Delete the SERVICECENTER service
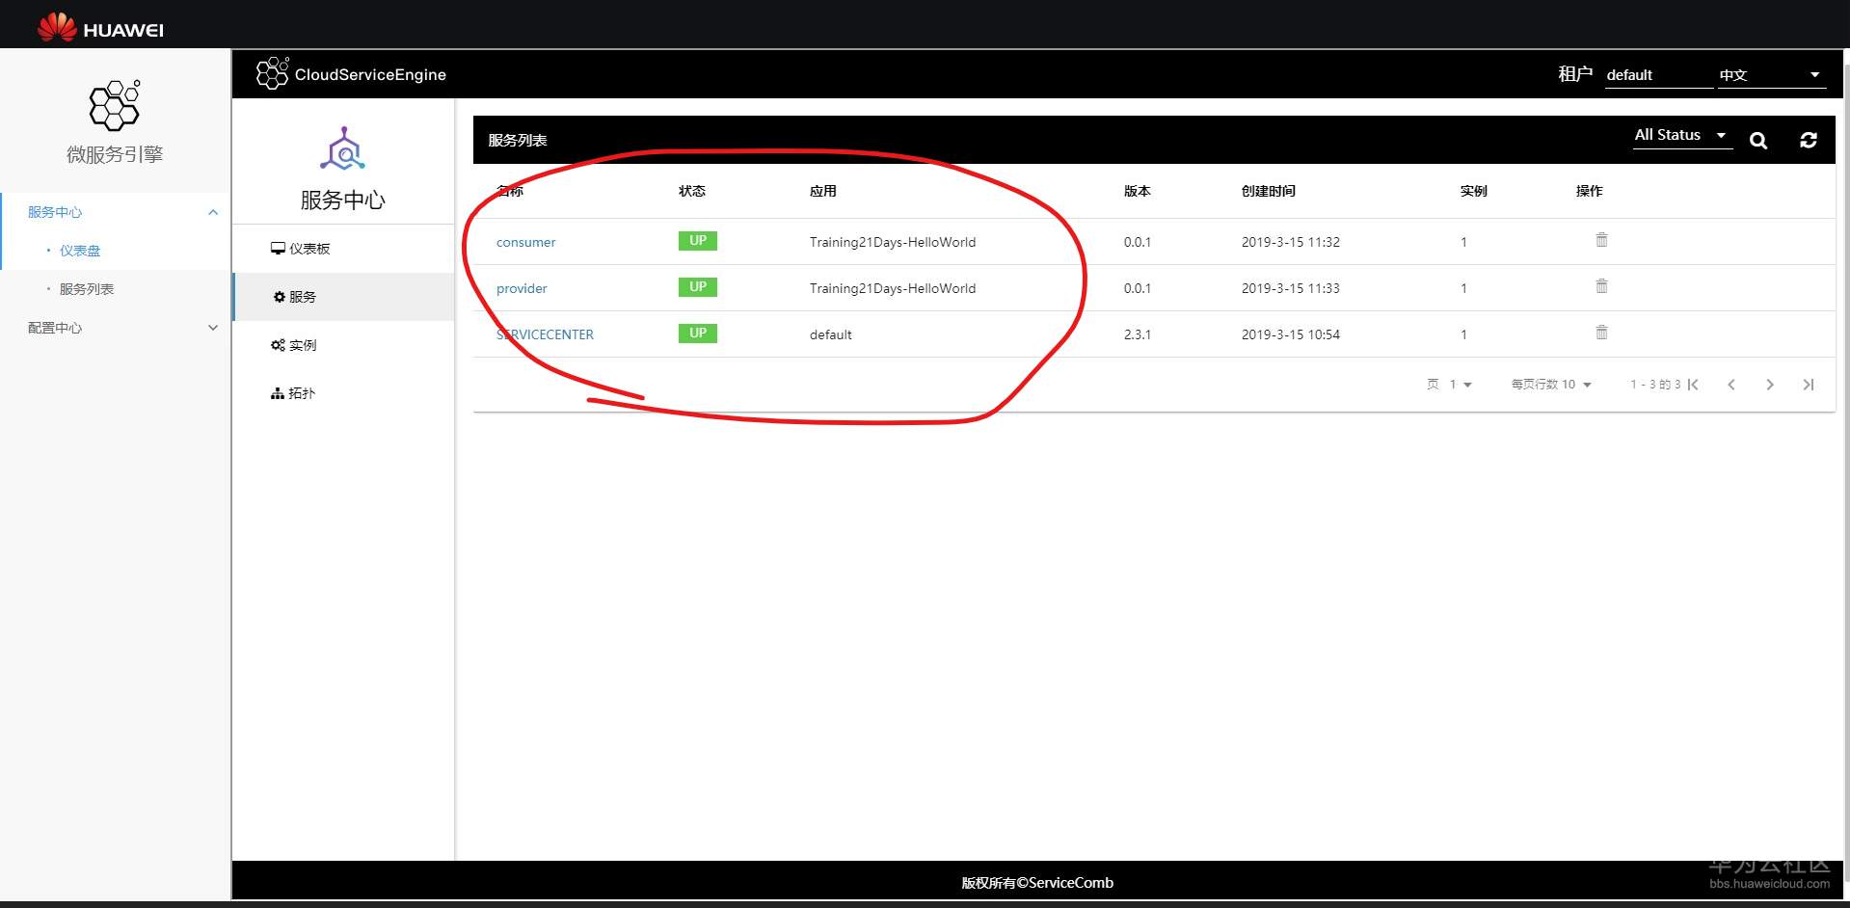Viewport: 1850px width, 908px height. pyautogui.click(x=1601, y=333)
